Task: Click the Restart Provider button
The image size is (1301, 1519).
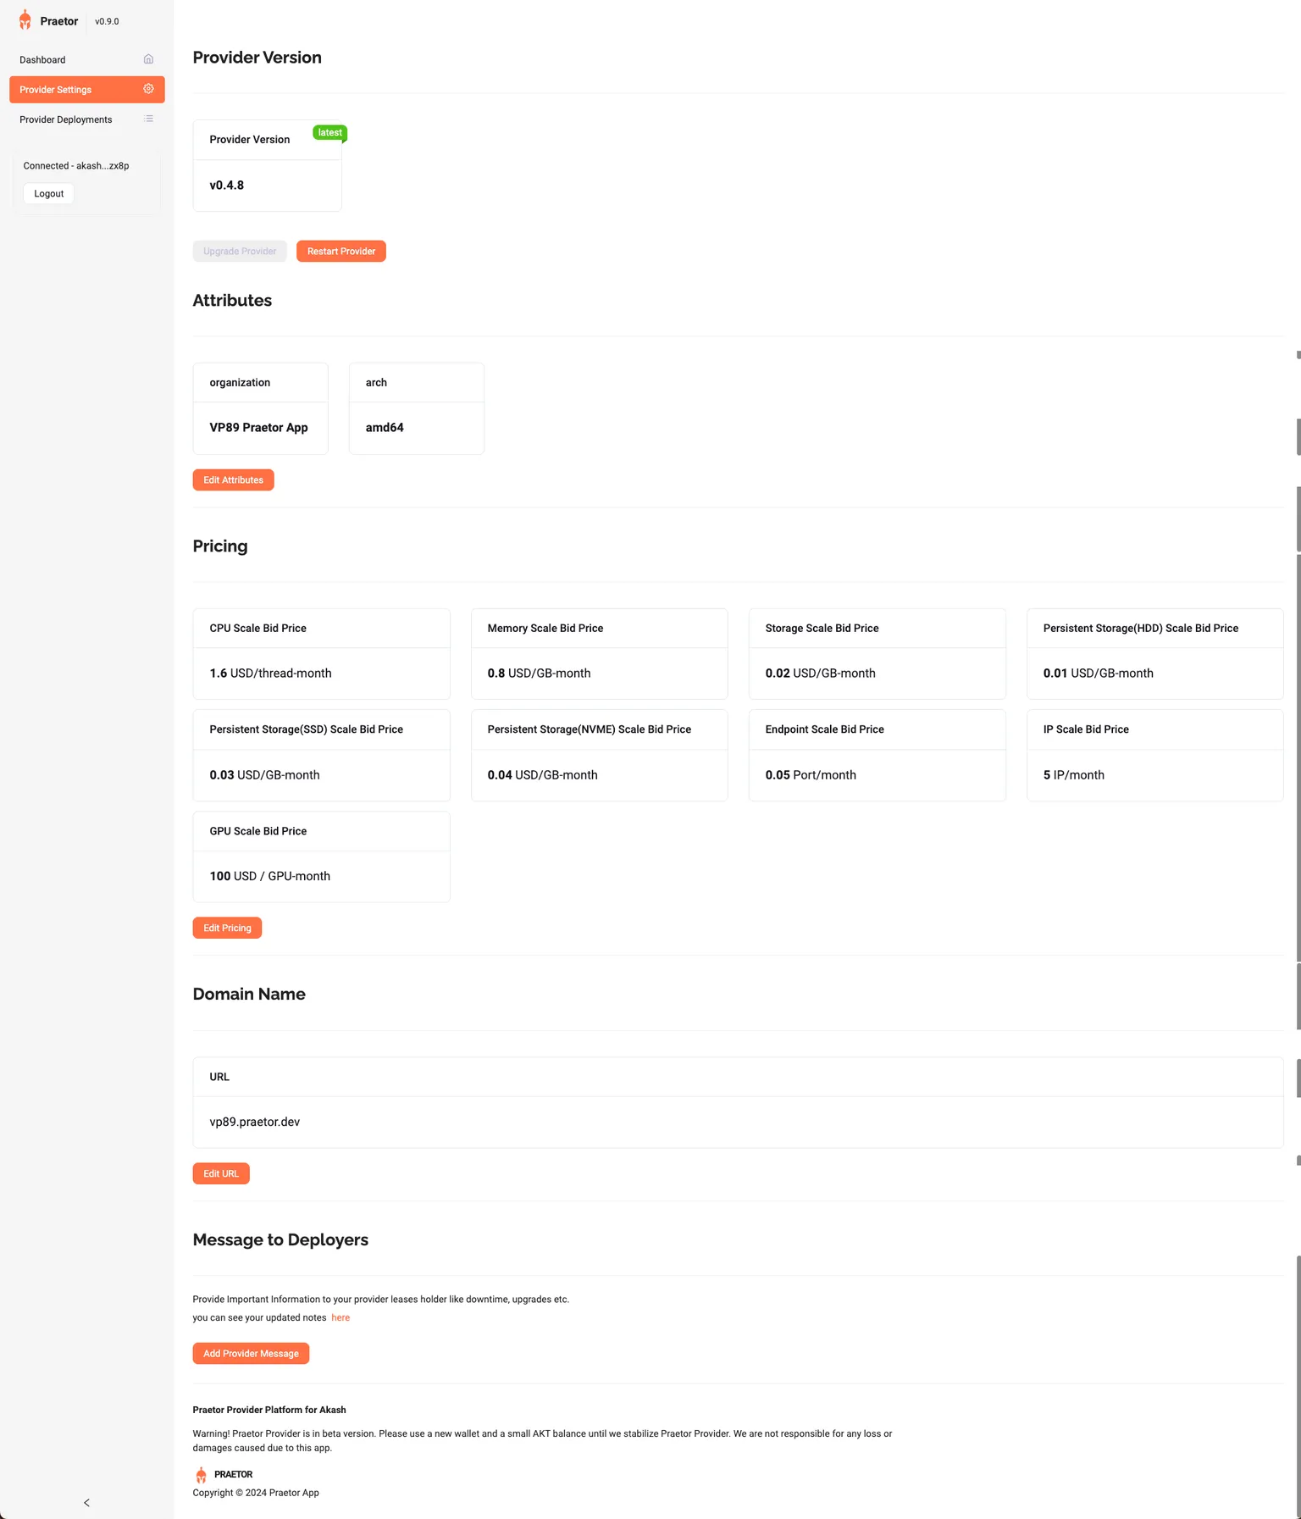Action: coord(340,252)
